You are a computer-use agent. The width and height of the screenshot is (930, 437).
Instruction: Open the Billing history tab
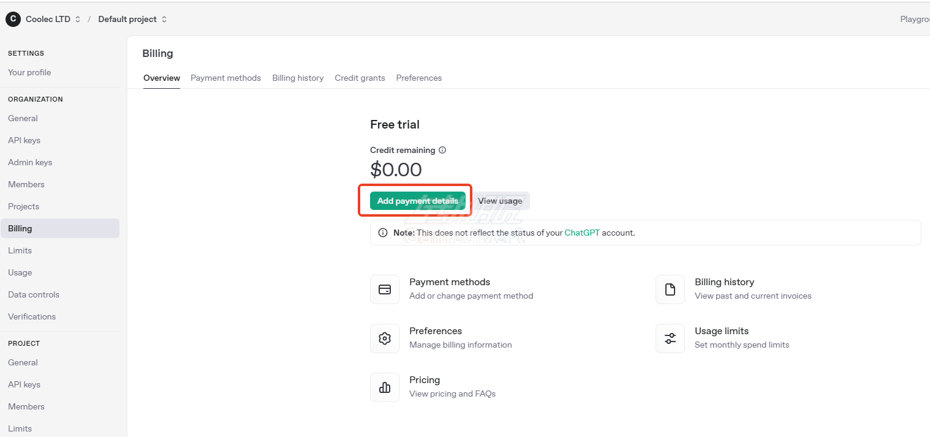coord(298,78)
